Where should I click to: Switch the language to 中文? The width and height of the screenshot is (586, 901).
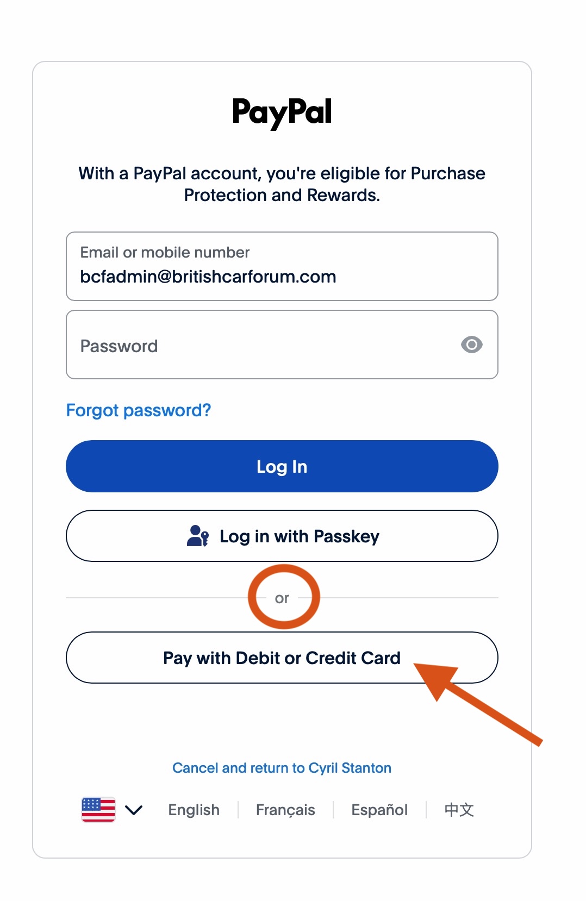[459, 810]
